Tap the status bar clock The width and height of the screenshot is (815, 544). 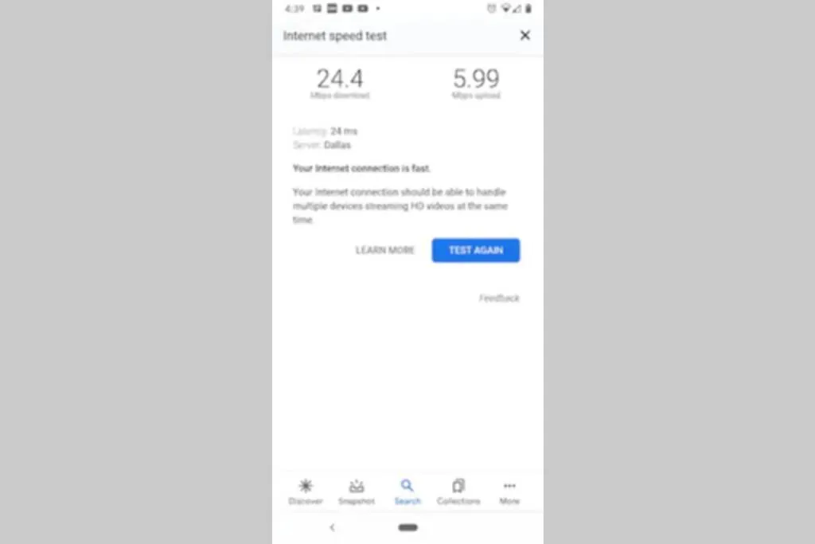click(294, 8)
